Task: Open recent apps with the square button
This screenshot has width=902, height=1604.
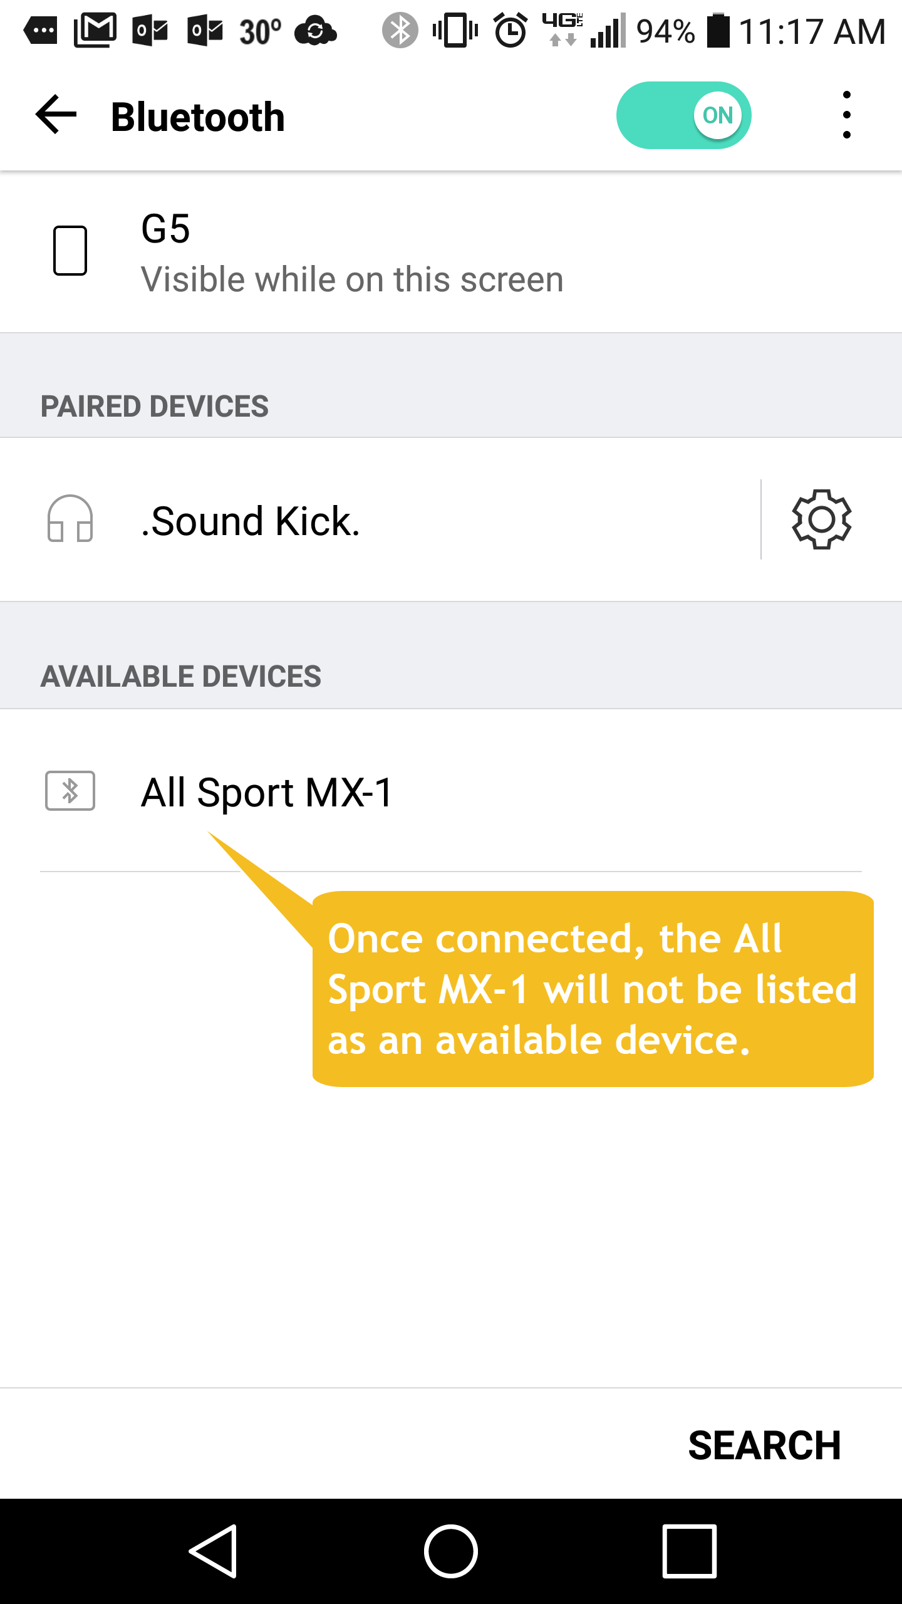Action: tap(689, 1551)
